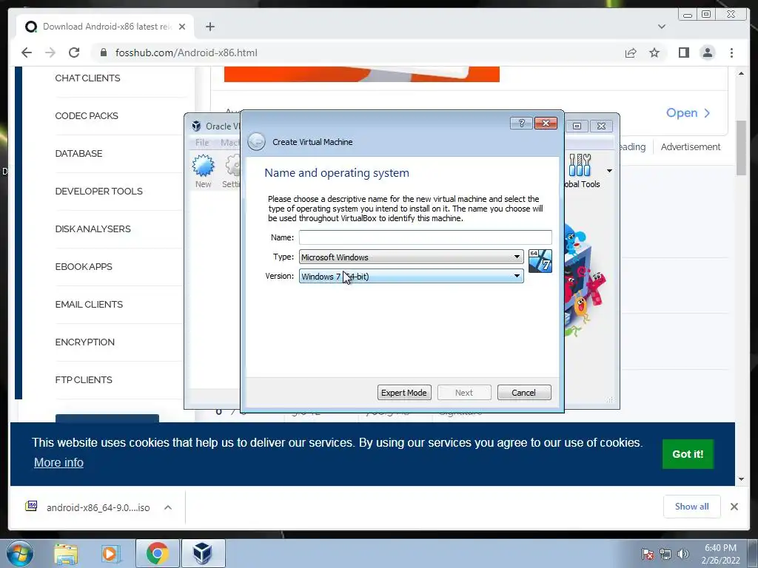Click the network tray icon
Viewport: 758px width, 568px height.
coord(665,554)
